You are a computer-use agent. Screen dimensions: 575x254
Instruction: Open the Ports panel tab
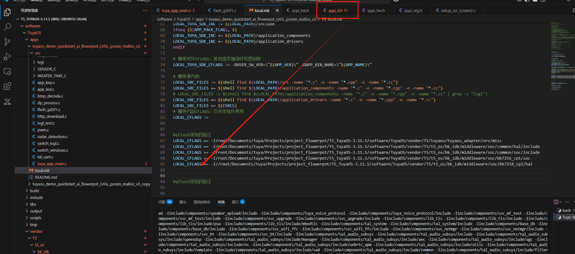[238, 202]
